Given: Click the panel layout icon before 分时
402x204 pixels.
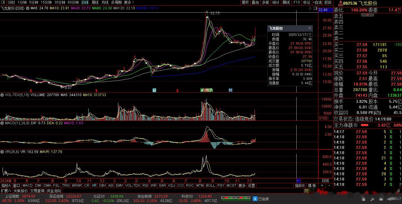Looking at the screenshot, I should pyautogui.click(x=3, y=2).
